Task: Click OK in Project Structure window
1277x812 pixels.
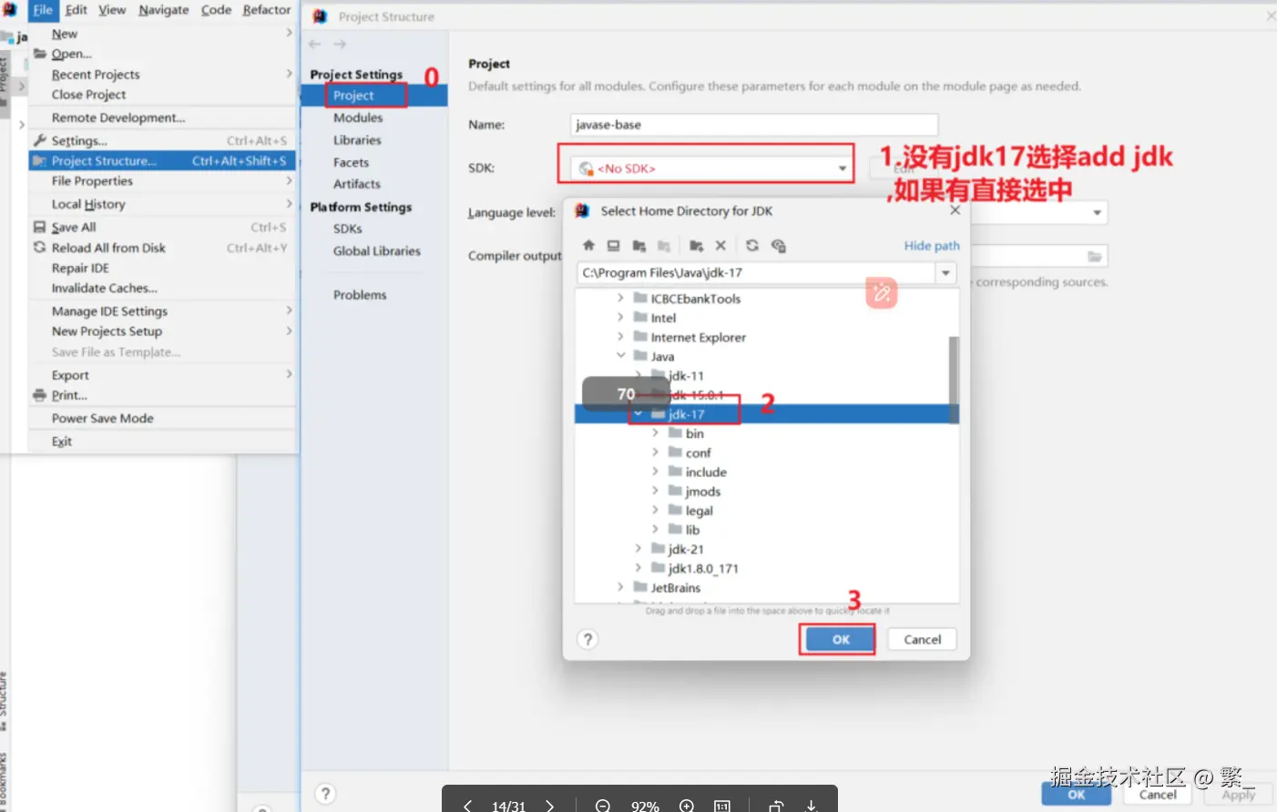Action: (x=1077, y=795)
